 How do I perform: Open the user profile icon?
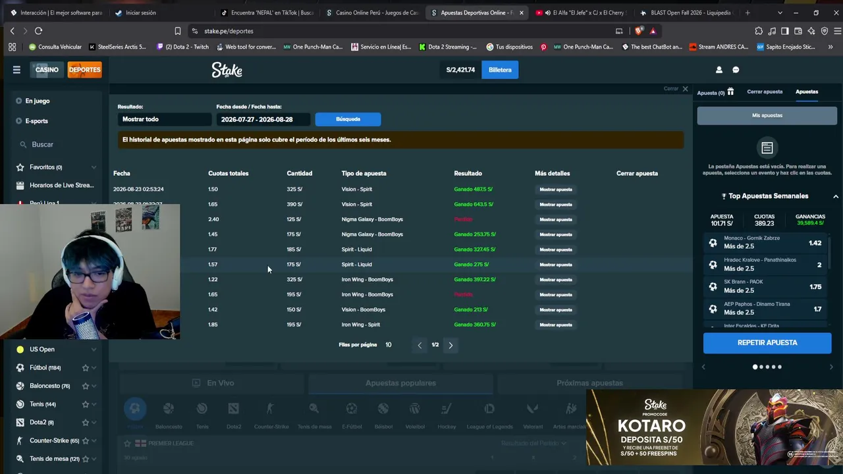(x=719, y=70)
